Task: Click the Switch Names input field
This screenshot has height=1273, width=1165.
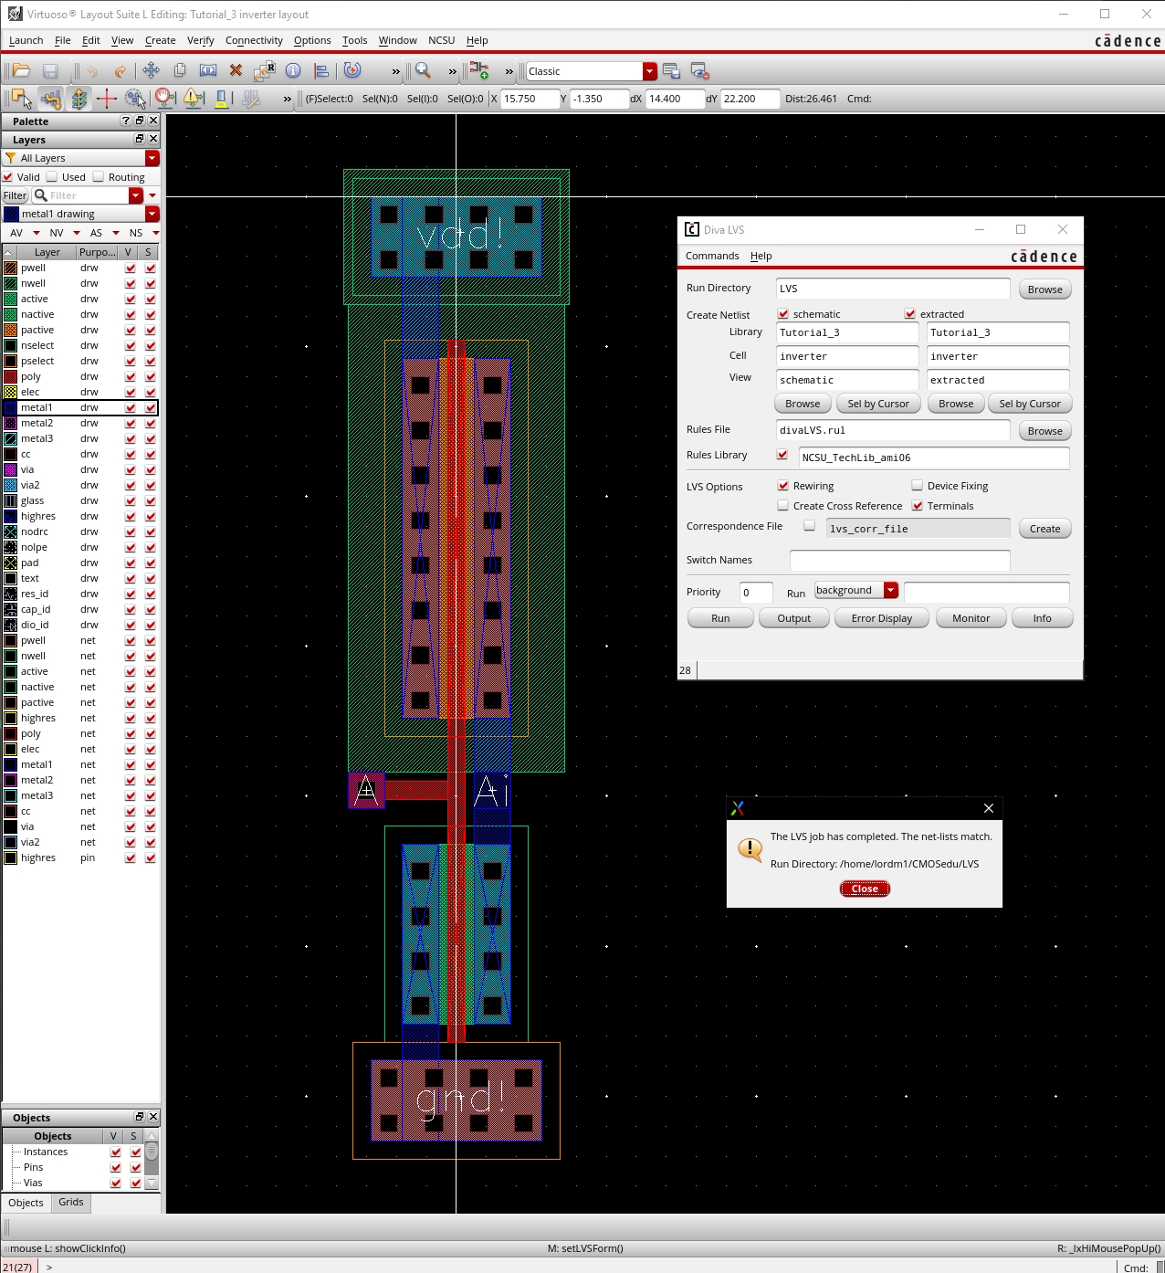Action: click(899, 560)
